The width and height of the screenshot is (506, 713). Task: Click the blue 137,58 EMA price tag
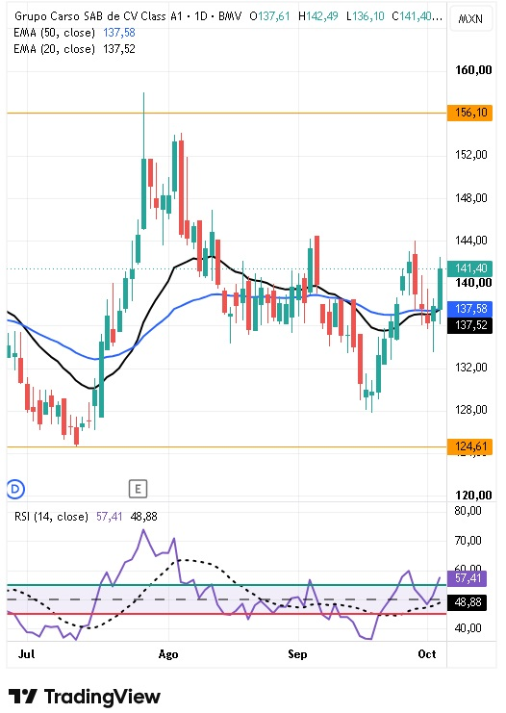coord(470,309)
